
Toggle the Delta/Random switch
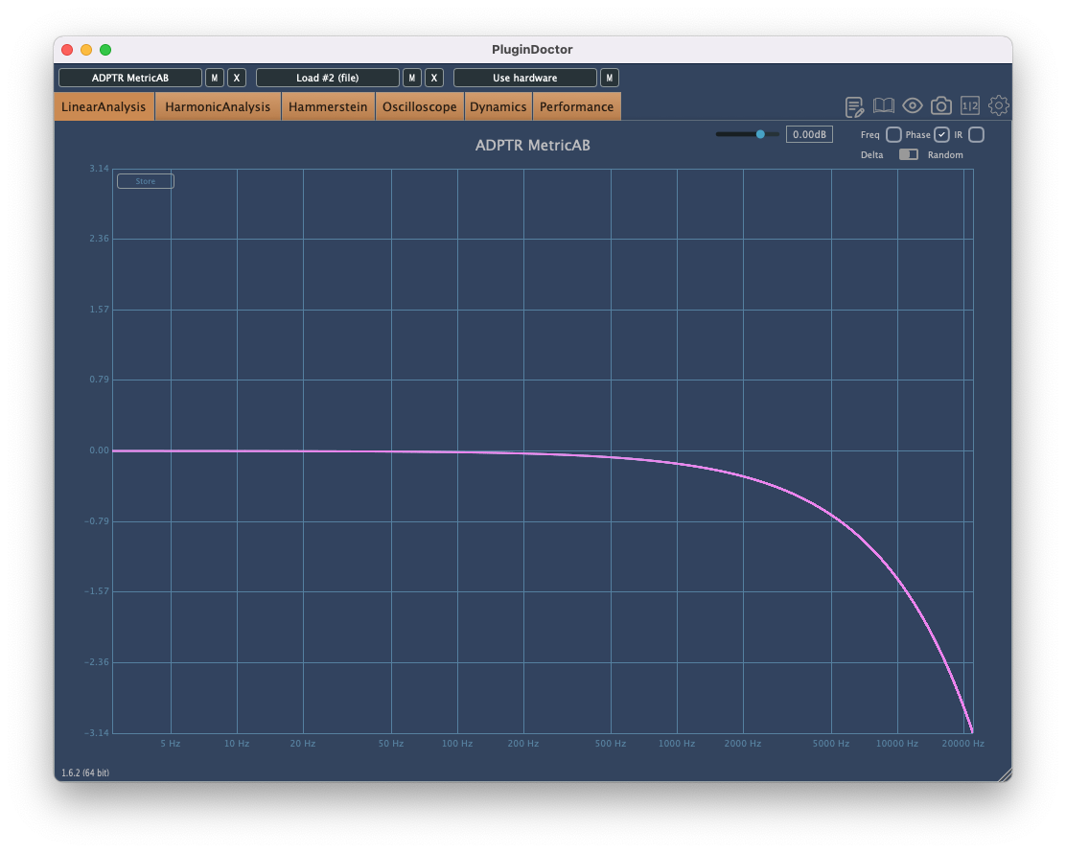[908, 154]
